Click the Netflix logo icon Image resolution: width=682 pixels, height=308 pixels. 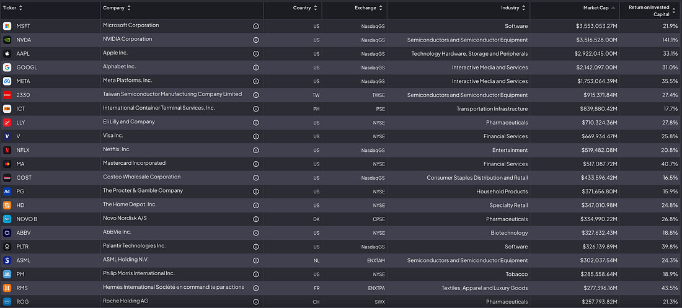pyautogui.click(x=7, y=150)
